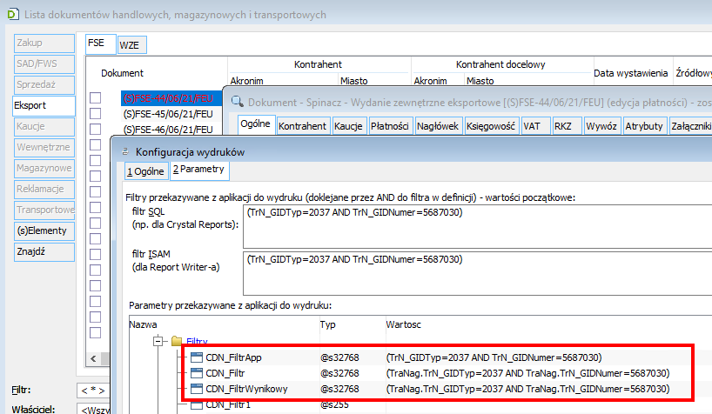Tick checkbox beside (S)FSE-44/06/21/FEU
Viewport: 712px width, 414px height.
[x=97, y=99]
